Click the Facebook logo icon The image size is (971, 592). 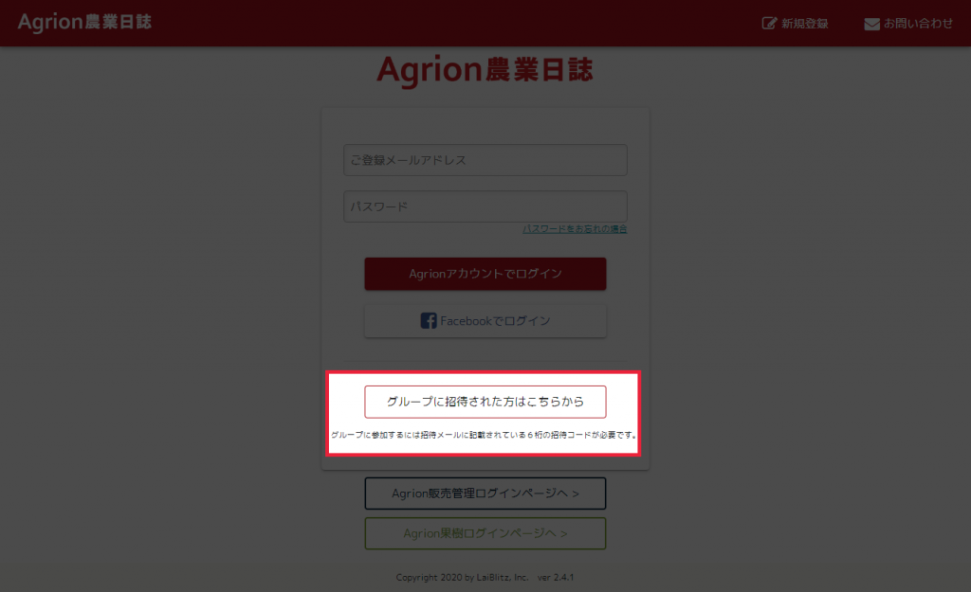429,320
